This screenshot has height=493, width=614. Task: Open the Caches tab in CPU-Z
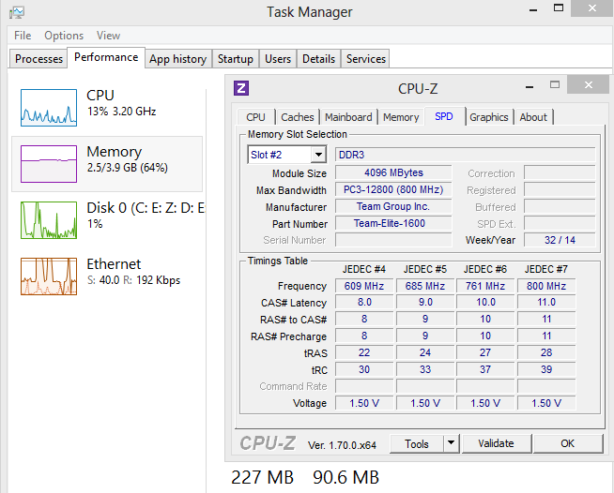point(298,117)
